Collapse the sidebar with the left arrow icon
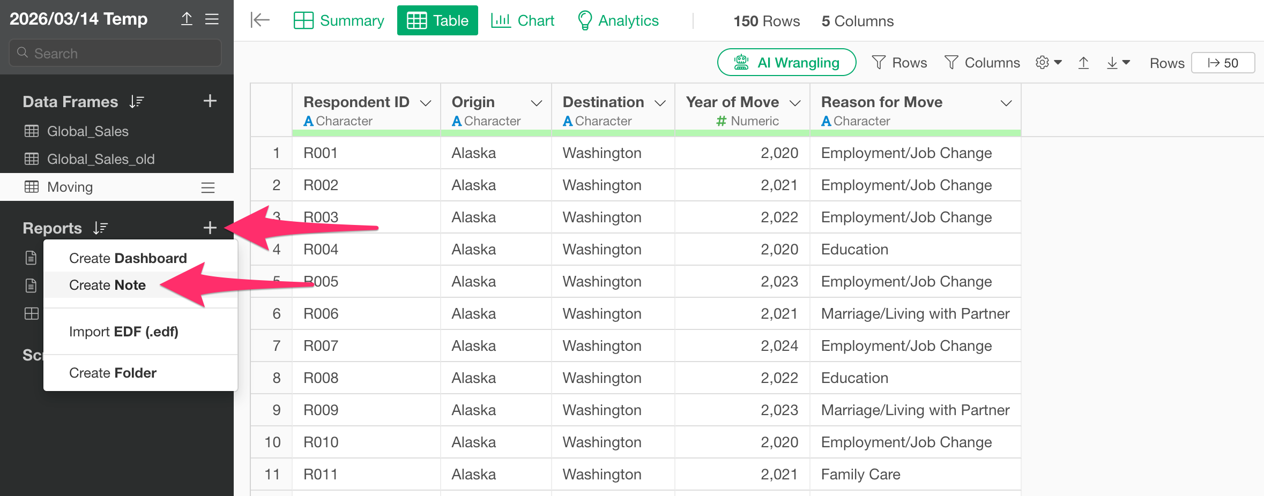The image size is (1264, 496). (260, 20)
